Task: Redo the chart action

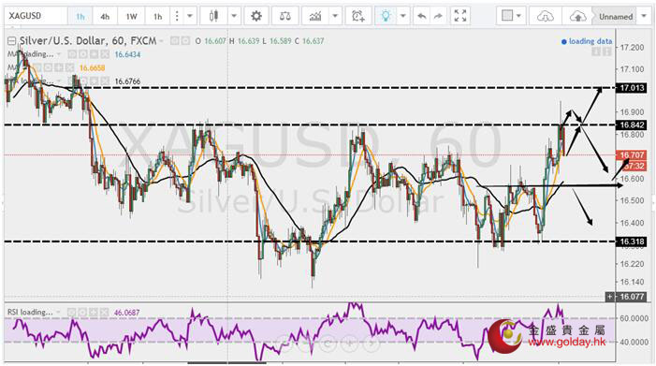Action: [438, 16]
